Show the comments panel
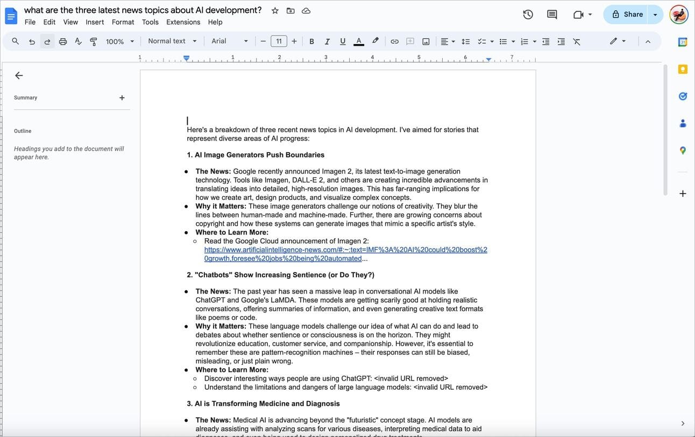 point(552,15)
